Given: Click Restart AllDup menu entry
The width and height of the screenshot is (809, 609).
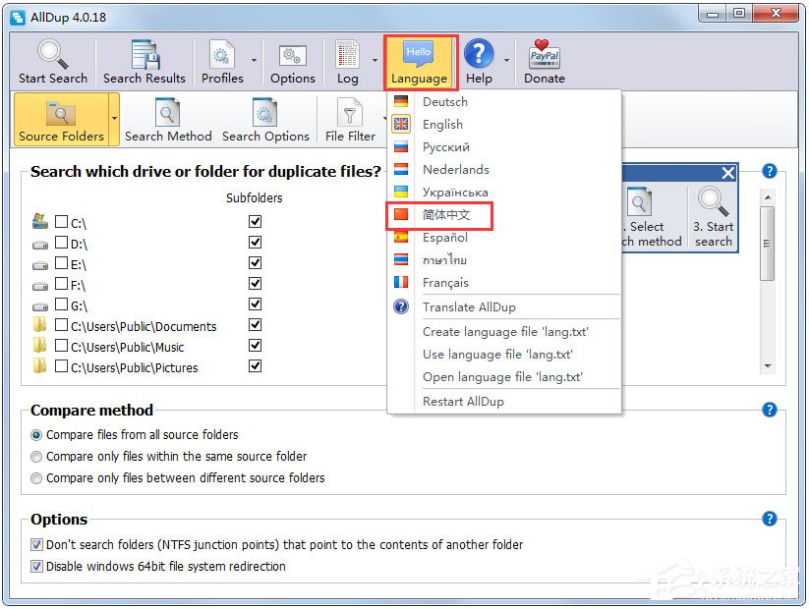Looking at the screenshot, I should (x=463, y=402).
